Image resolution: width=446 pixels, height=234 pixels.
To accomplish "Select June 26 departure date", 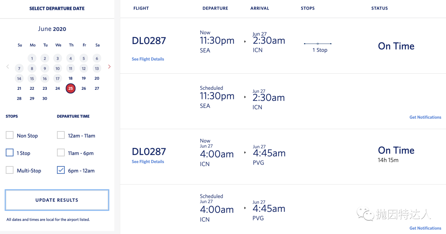I will 84,88.
